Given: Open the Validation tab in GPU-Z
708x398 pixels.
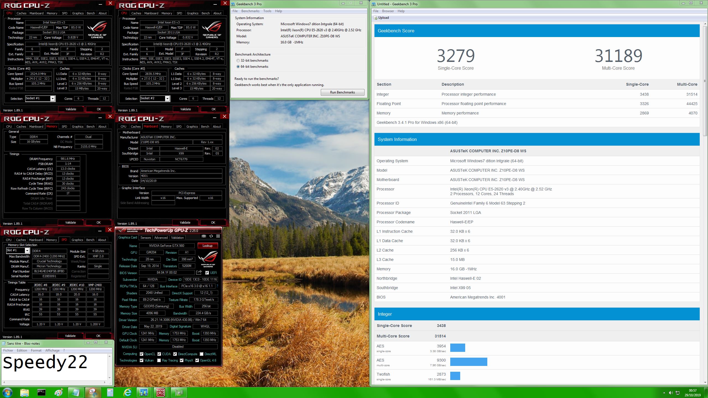Looking at the screenshot, I should pos(177,238).
